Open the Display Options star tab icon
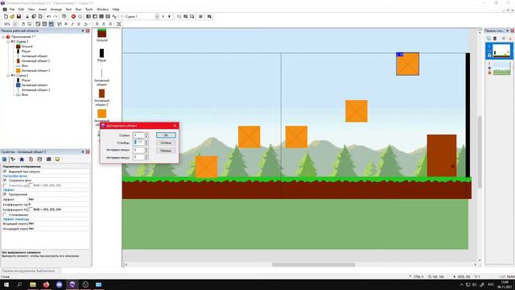515x290 pixels. pos(22,159)
